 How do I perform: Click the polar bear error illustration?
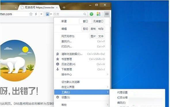tap(18, 61)
